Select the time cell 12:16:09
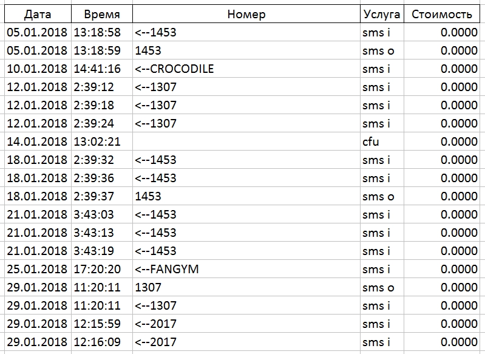The image size is (485, 354). click(x=97, y=342)
